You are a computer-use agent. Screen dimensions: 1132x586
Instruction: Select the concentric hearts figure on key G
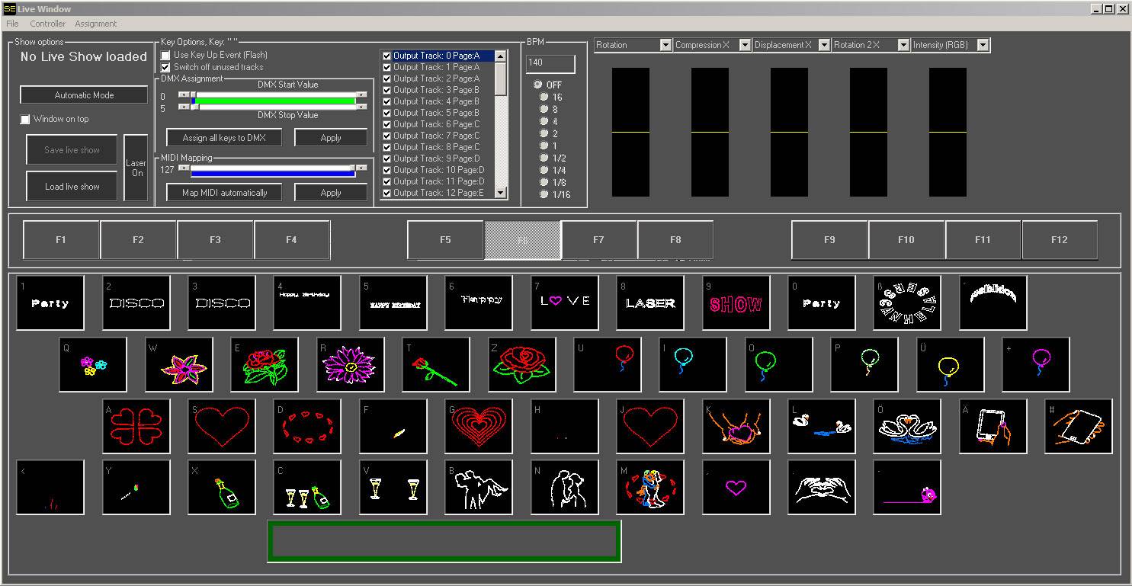[x=478, y=426]
